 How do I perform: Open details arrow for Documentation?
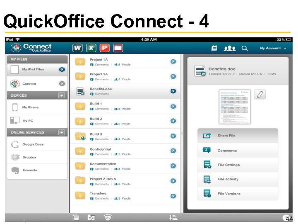click(x=173, y=166)
